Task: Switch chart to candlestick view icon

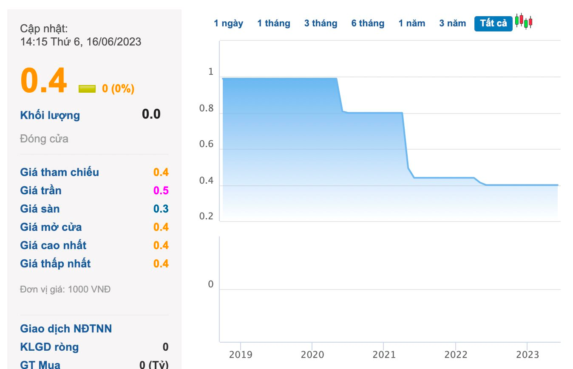Action: click(524, 21)
